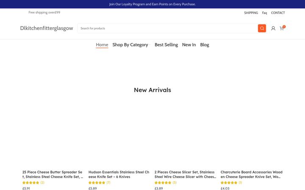305x190 pixels.
Task: Click the Charcuterie Board Accessories star rating
Action: pos(229,183)
